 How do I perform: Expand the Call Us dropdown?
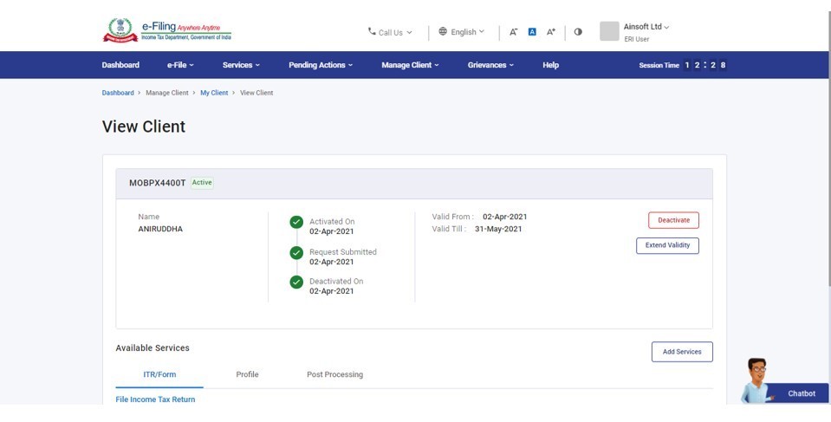pos(390,32)
